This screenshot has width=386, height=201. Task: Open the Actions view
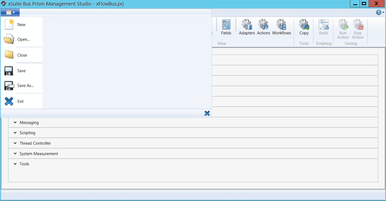tap(263, 27)
